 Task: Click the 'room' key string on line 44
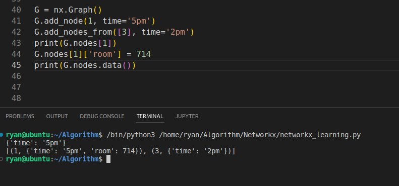point(102,54)
